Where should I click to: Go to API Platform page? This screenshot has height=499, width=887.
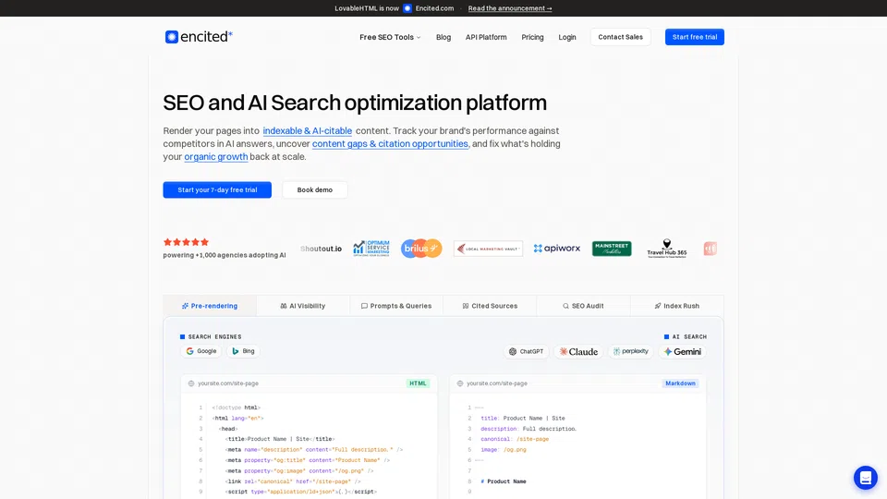coord(486,37)
